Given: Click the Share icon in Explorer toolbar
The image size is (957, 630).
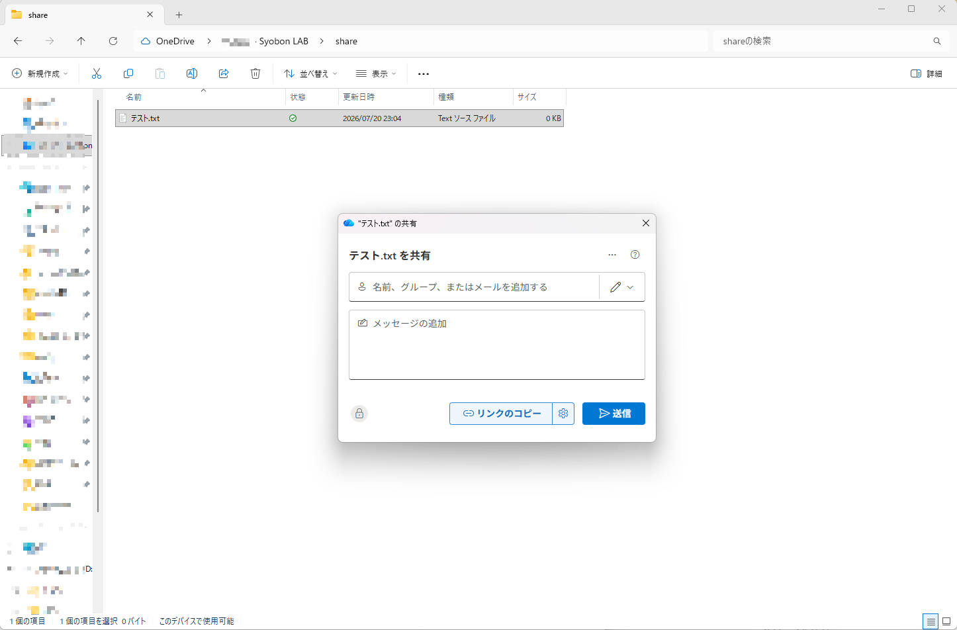Looking at the screenshot, I should (224, 73).
